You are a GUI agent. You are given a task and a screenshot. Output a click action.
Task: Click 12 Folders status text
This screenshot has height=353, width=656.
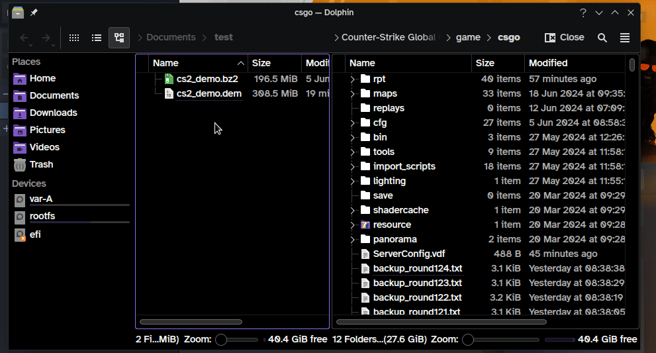(379, 339)
